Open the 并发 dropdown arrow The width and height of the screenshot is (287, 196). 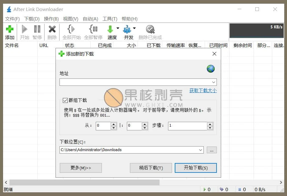134,28
